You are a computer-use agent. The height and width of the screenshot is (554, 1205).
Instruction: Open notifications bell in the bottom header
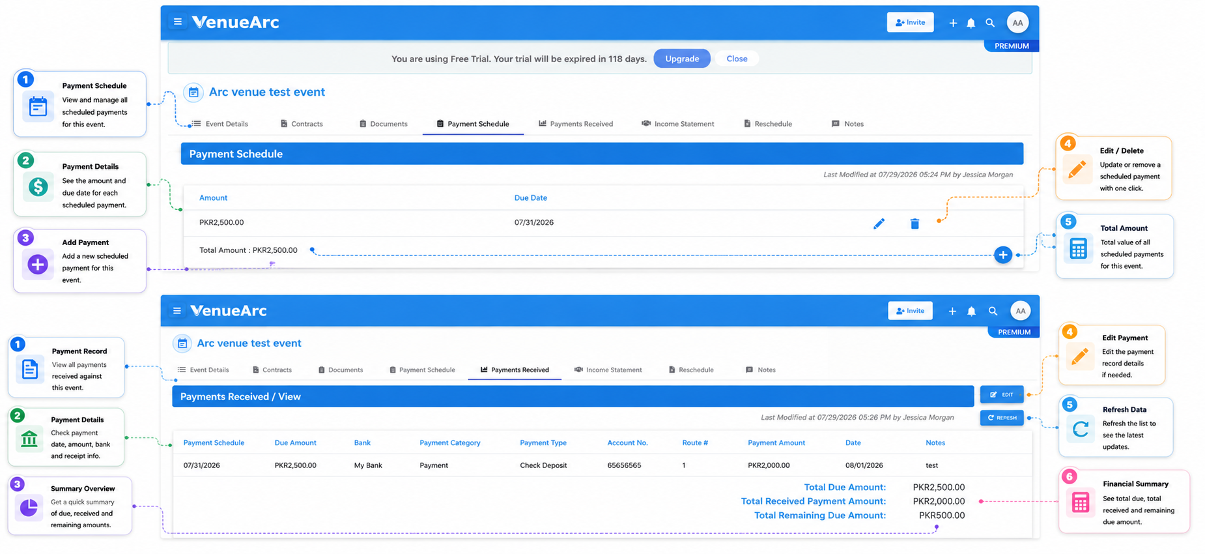point(971,311)
